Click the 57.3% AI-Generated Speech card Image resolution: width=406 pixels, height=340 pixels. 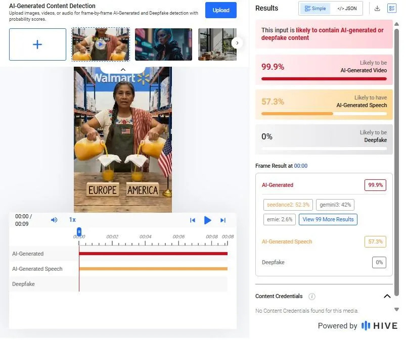pyautogui.click(x=324, y=105)
